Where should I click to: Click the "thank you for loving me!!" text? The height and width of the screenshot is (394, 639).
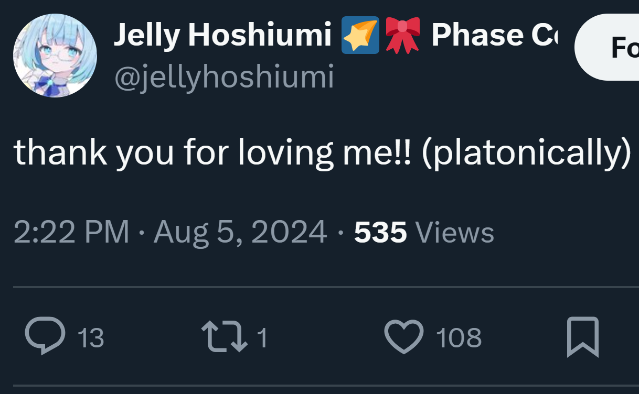(213, 152)
